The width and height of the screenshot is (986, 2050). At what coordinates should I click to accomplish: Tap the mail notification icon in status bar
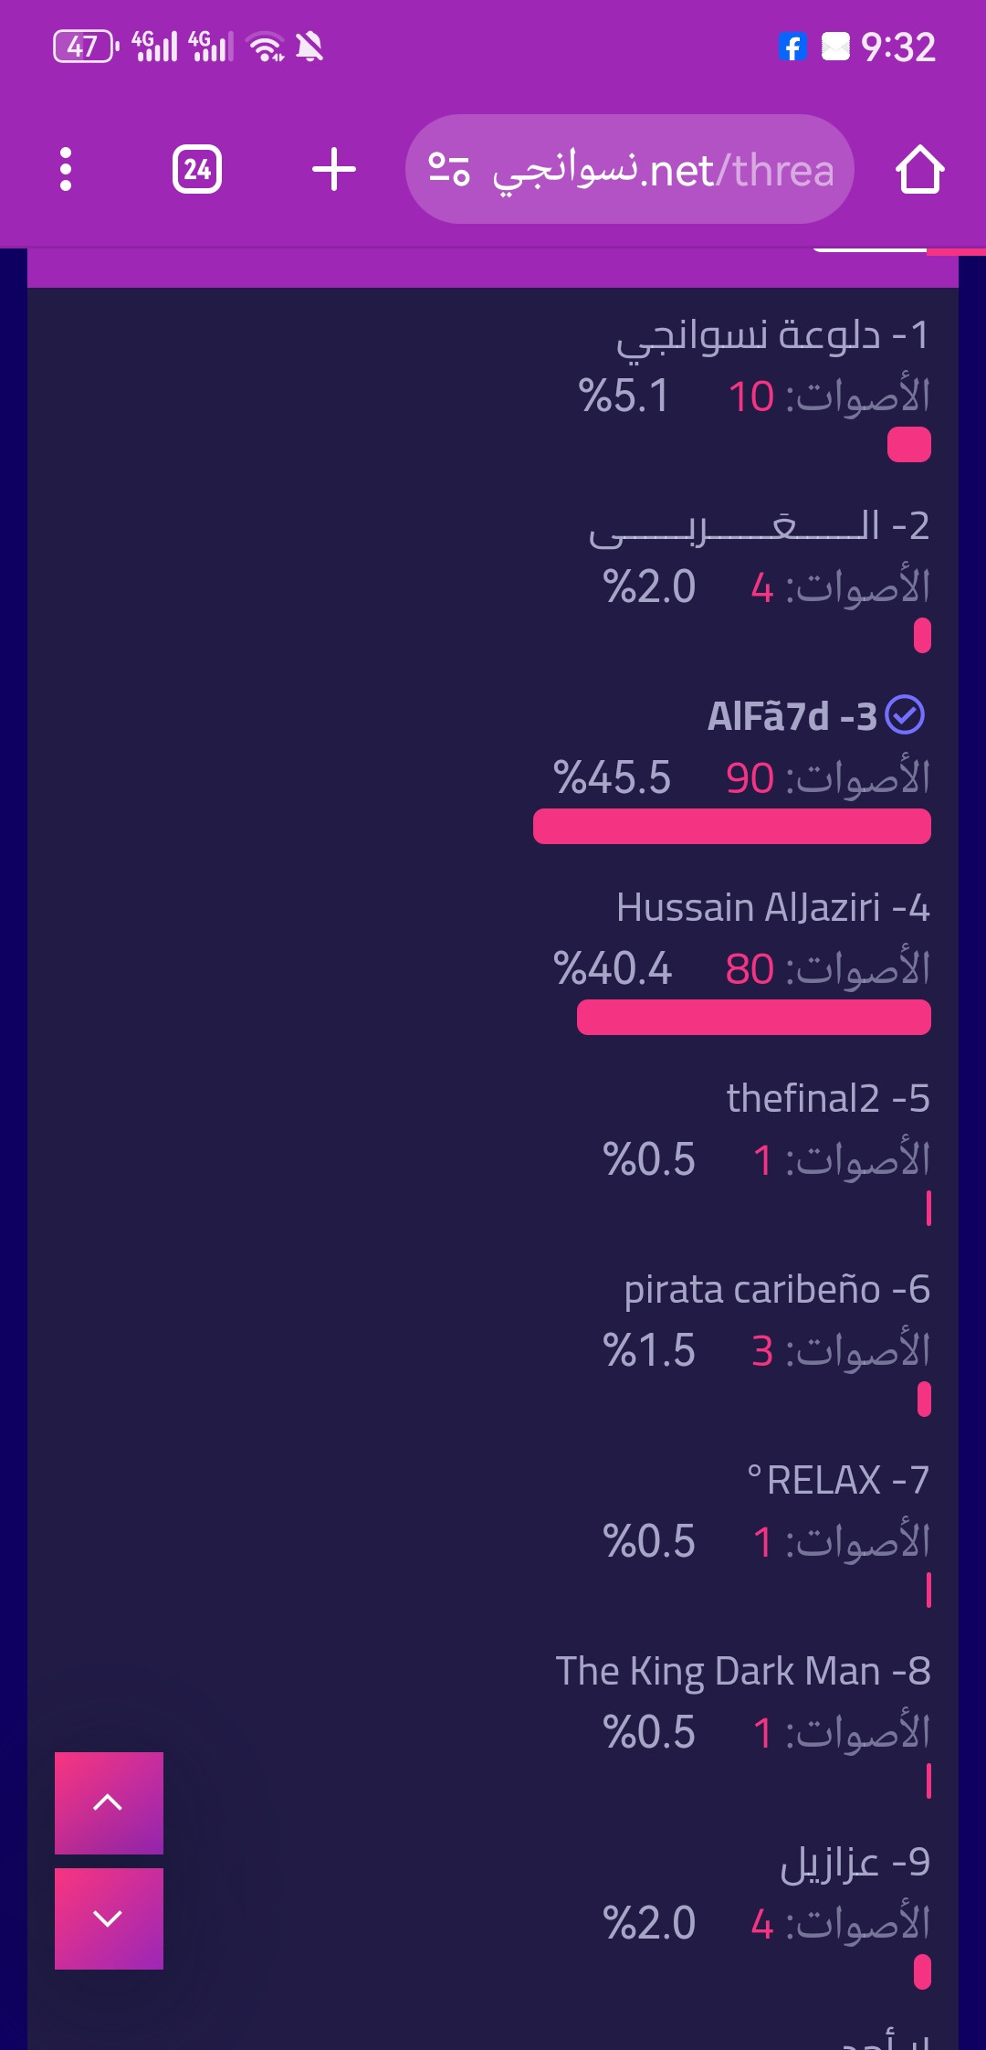(835, 47)
